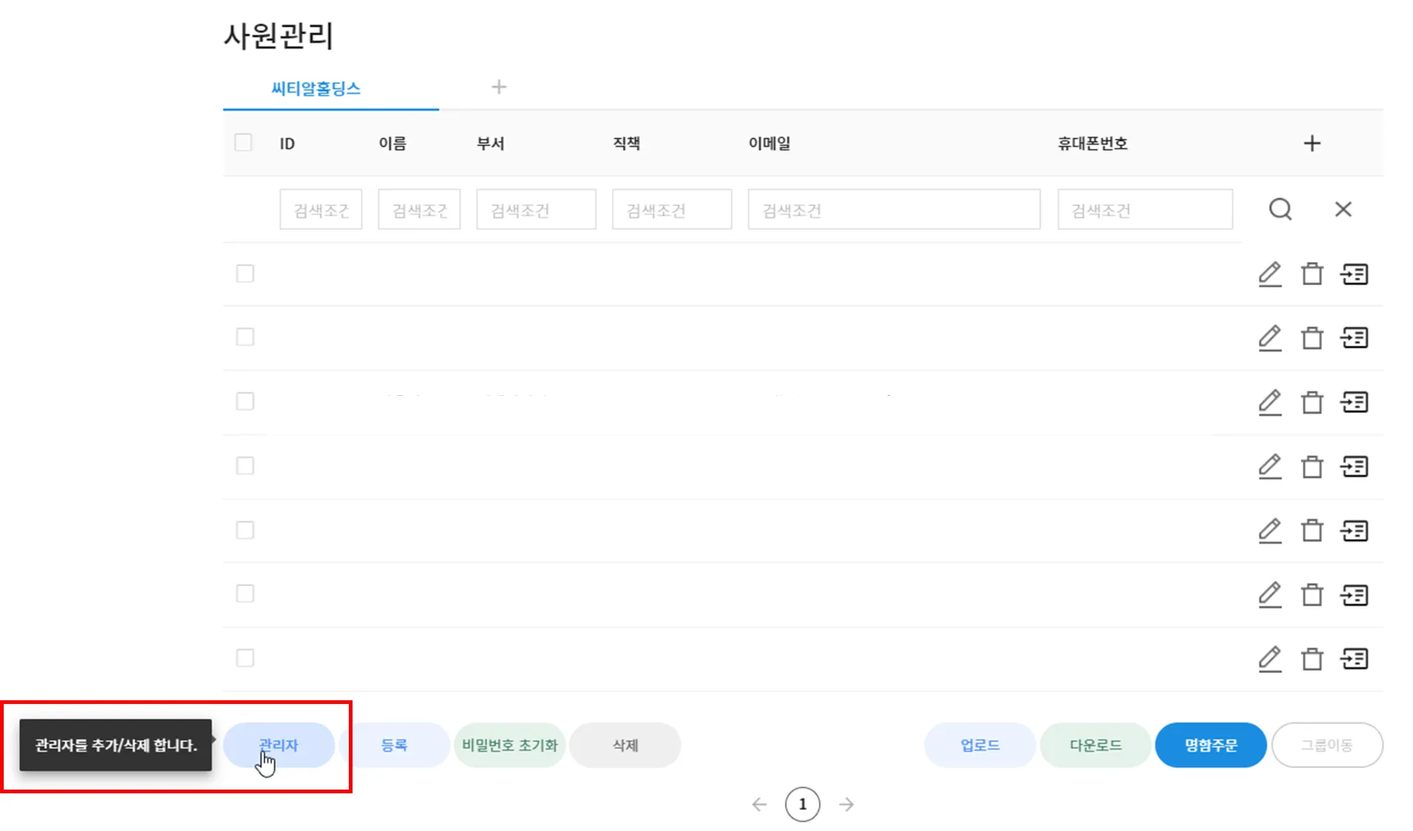Edit the fifth employee row with pencil icon
This screenshot has height=831, width=1413.
[x=1270, y=530]
